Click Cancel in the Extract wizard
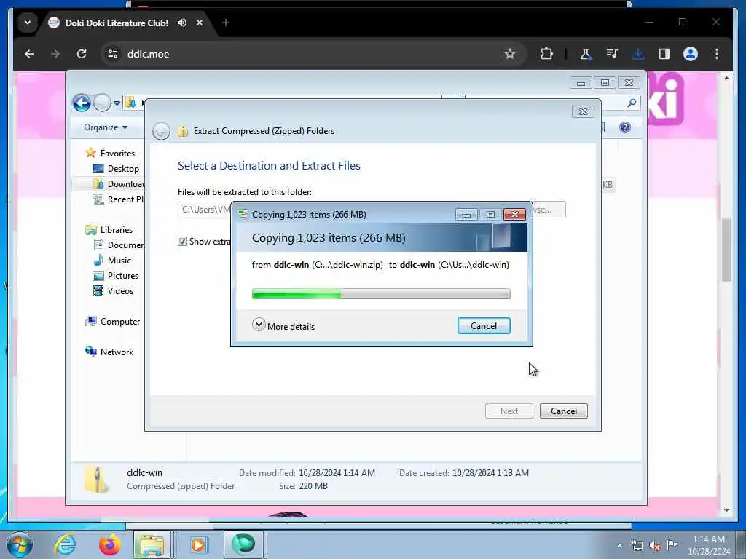The height and width of the screenshot is (559, 746). coord(564,411)
